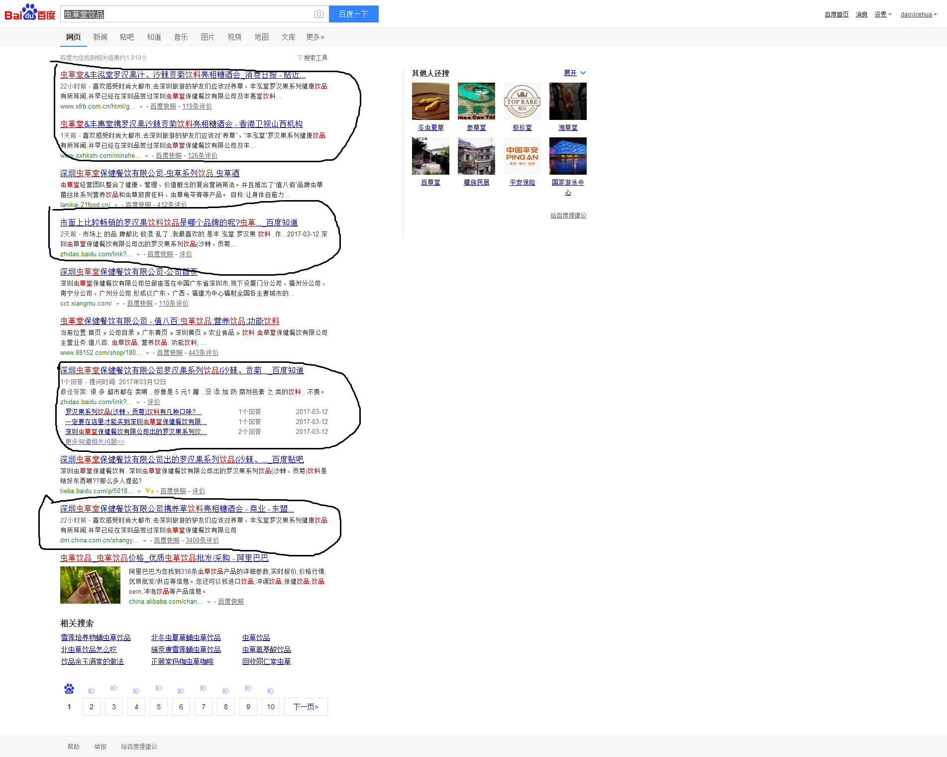Open 3408条评价 reviews link
This screenshot has height=757, width=947.
coord(202,541)
